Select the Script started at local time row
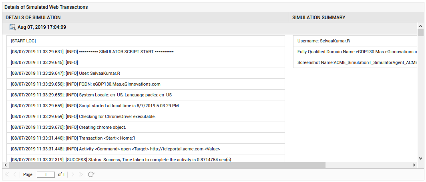The width and height of the screenshot is (426, 182). pyautogui.click(x=146, y=106)
